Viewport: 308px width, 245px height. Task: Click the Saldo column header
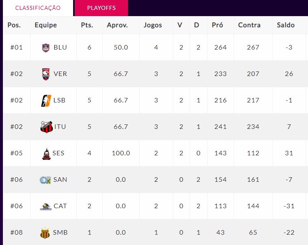(x=286, y=25)
